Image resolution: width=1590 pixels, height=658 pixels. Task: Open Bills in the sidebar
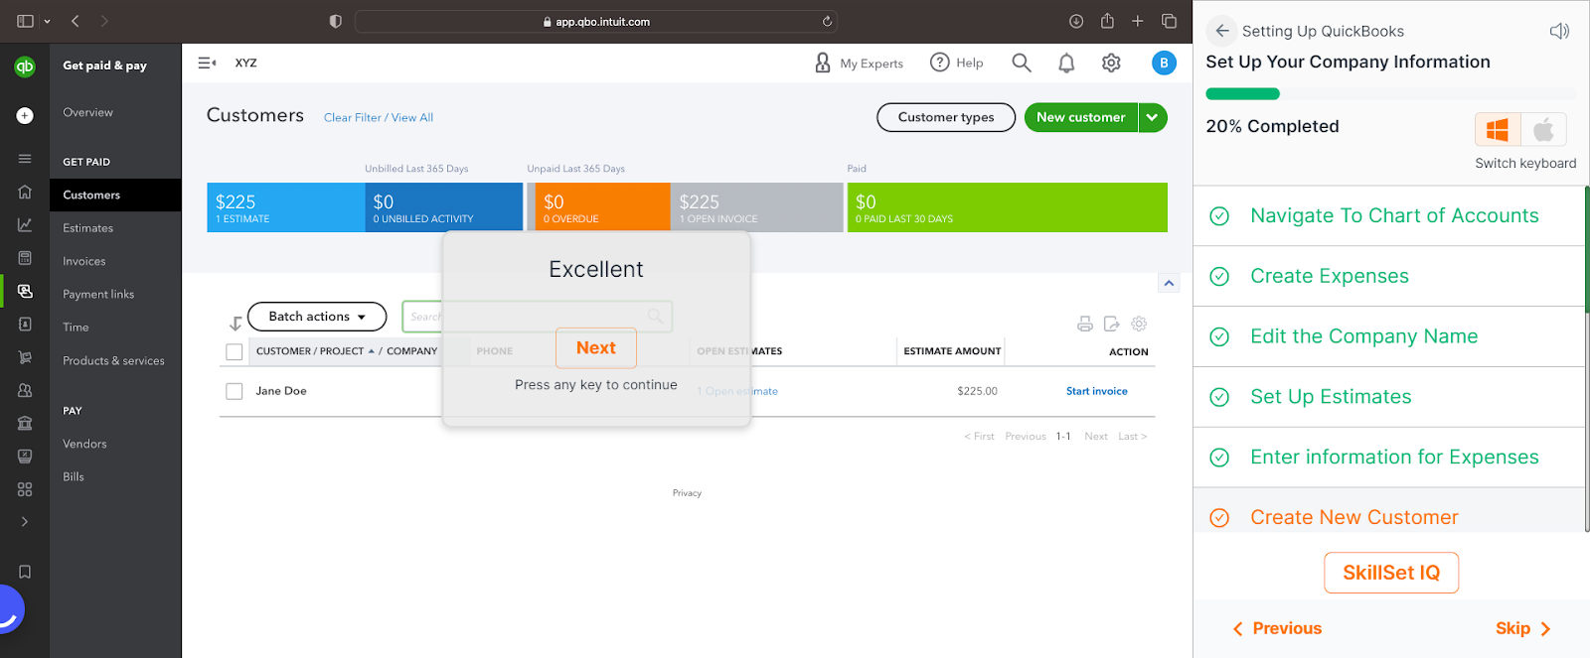[x=74, y=476]
